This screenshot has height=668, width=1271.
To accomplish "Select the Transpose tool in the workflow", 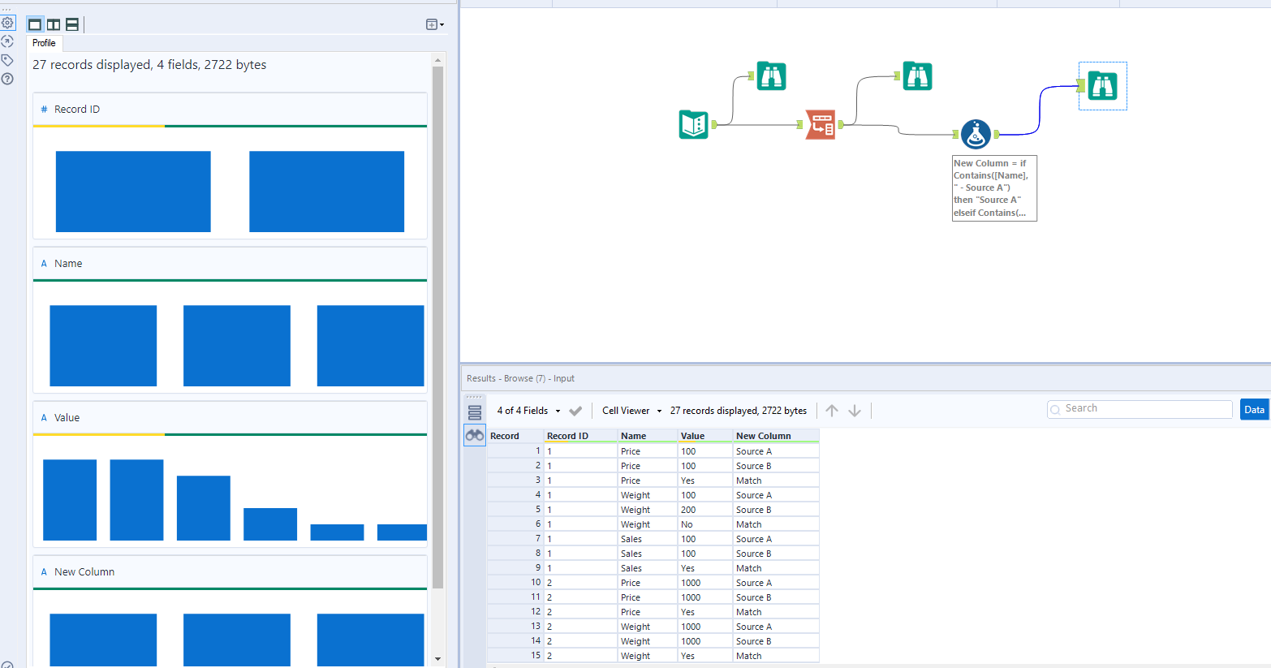I will (x=820, y=125).
